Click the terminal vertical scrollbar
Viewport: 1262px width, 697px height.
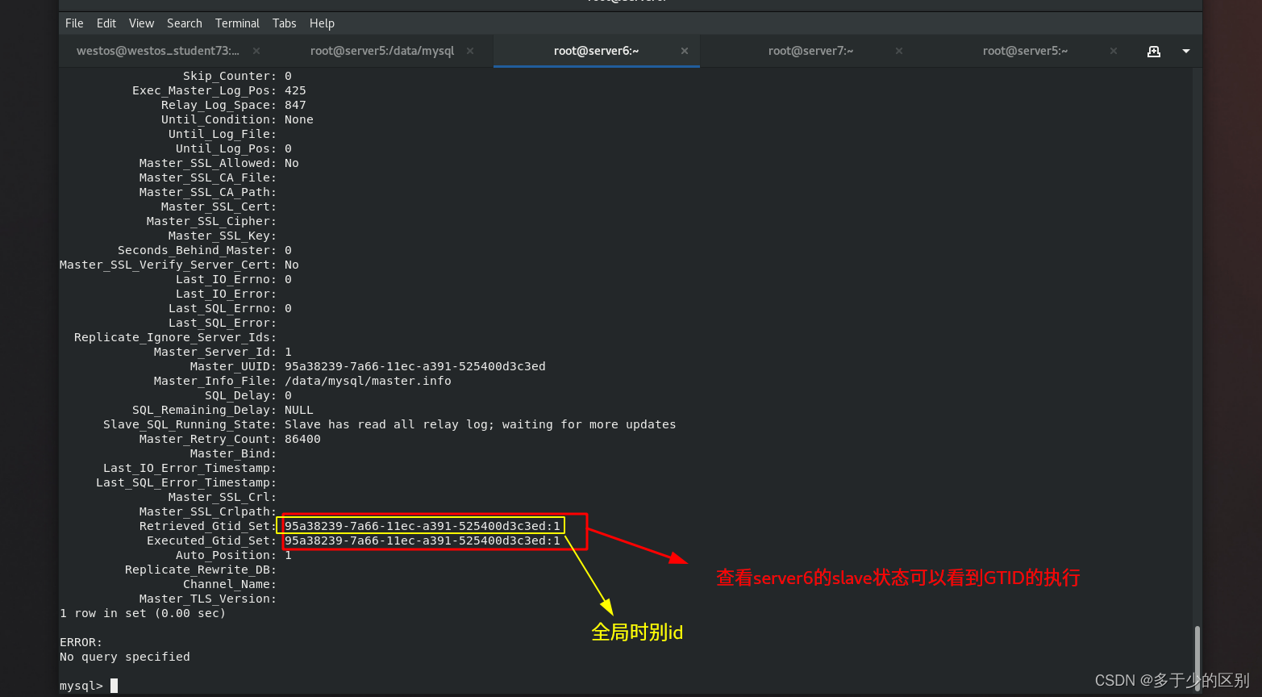[1197, 657]
